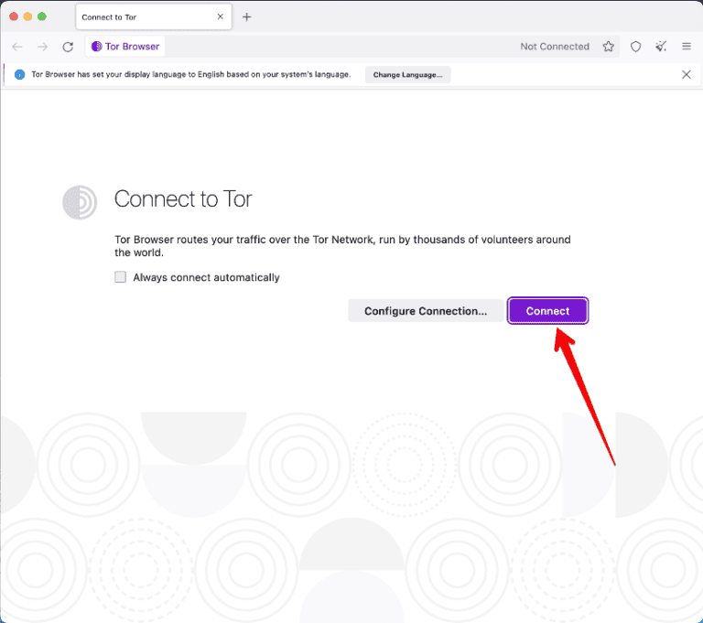Click the back navigation arrow

click(x=16, y=47)
